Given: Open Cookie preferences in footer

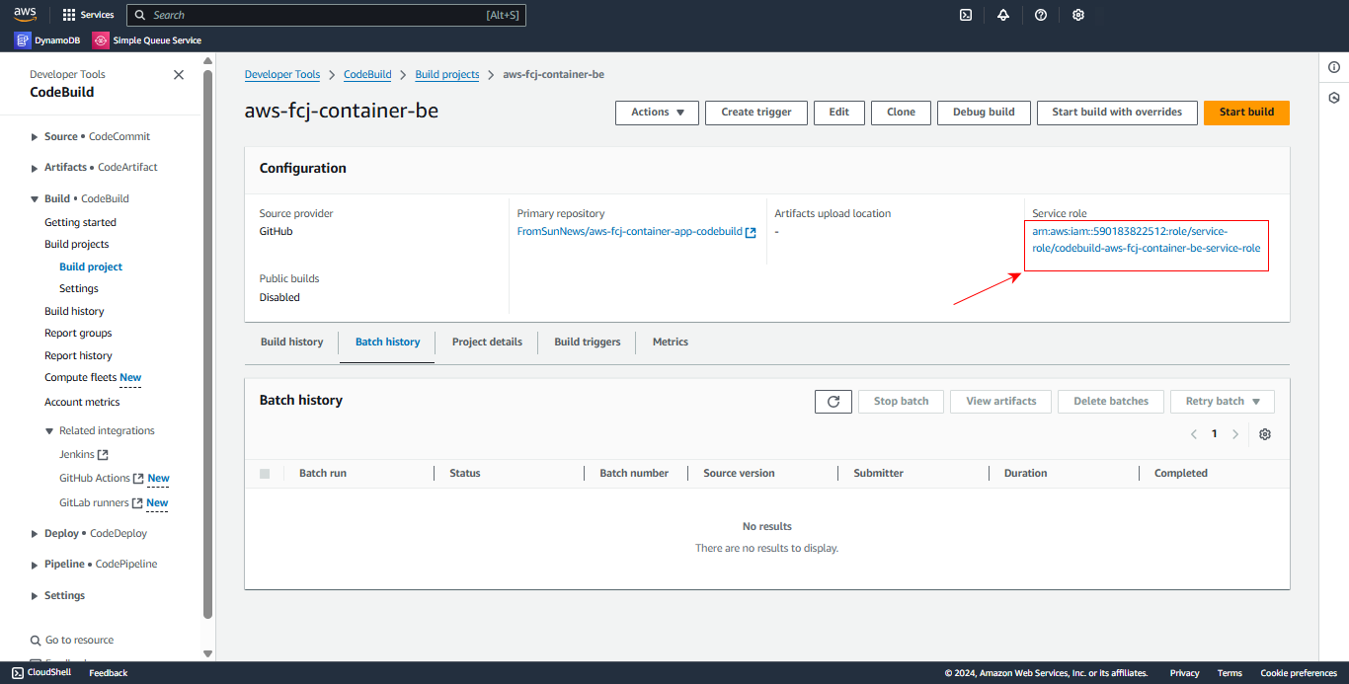Looking at the screenshot, I should point(1299,673).
